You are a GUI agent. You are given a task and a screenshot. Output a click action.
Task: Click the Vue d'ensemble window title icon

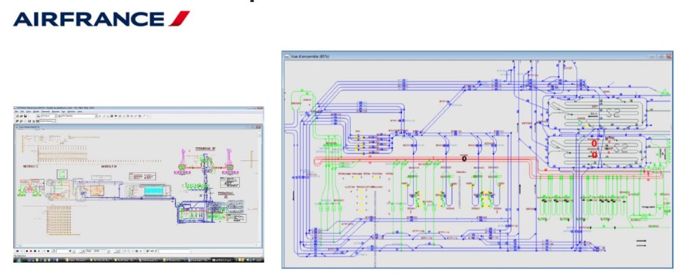[287, 56]
